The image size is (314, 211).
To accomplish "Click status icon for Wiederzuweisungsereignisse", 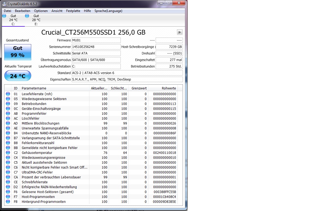I will (x=8, y=157).
